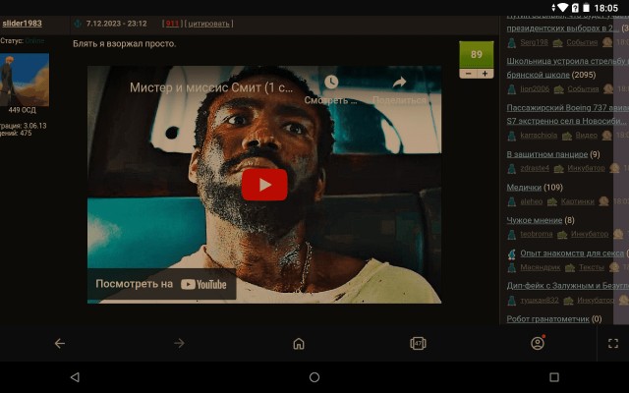This screenshot has width=629, height=393.
Task: Open author Масяндрик profile
Action: (x=541, y=267)
